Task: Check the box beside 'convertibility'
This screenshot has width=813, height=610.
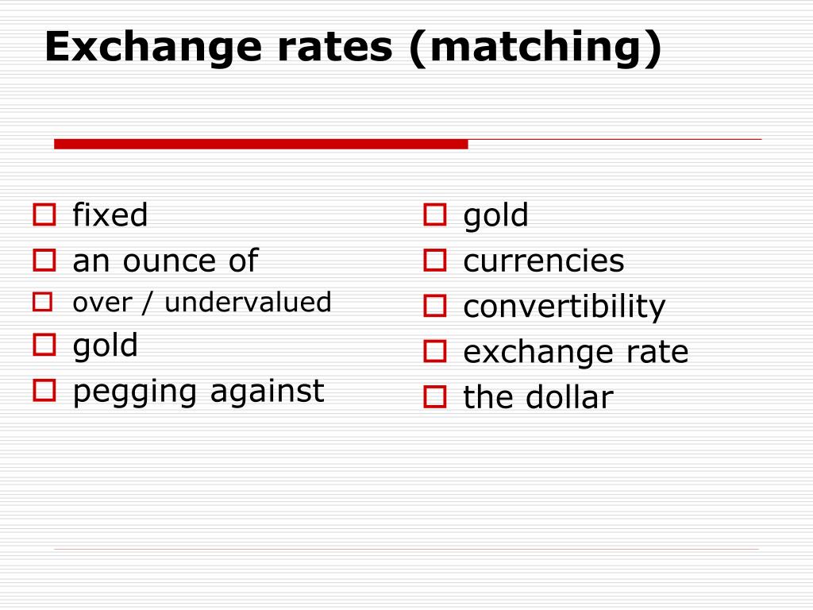Action: click(435, 306)
